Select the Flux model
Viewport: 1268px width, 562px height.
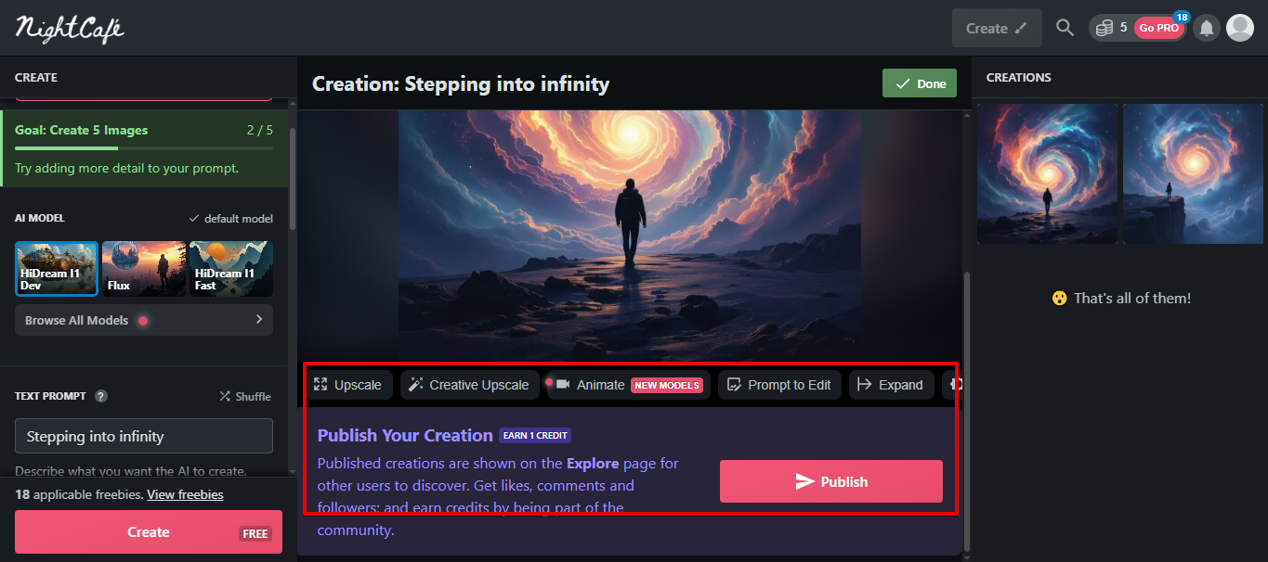coord(144,268)
